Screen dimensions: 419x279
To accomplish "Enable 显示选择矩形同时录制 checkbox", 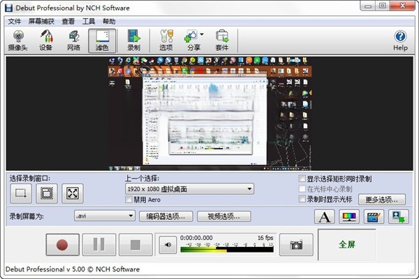I will pyautogui.click(x=302, y=179).
